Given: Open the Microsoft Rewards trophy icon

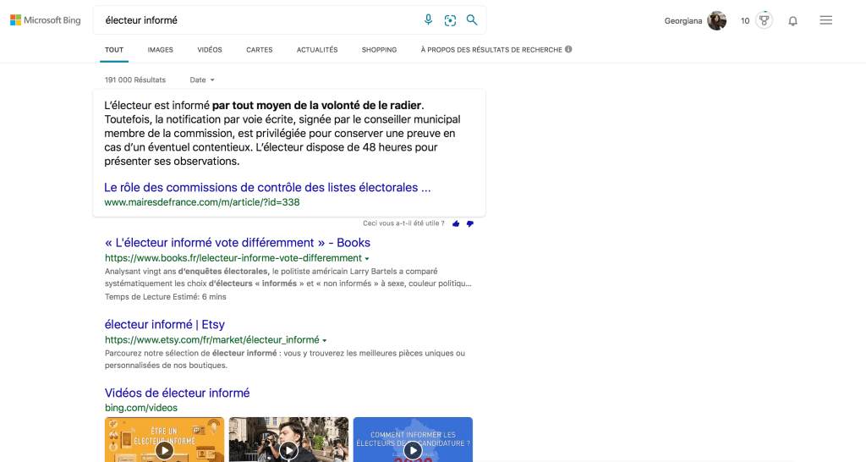Looking at the screenshot, I should click(x=764, y=20).
